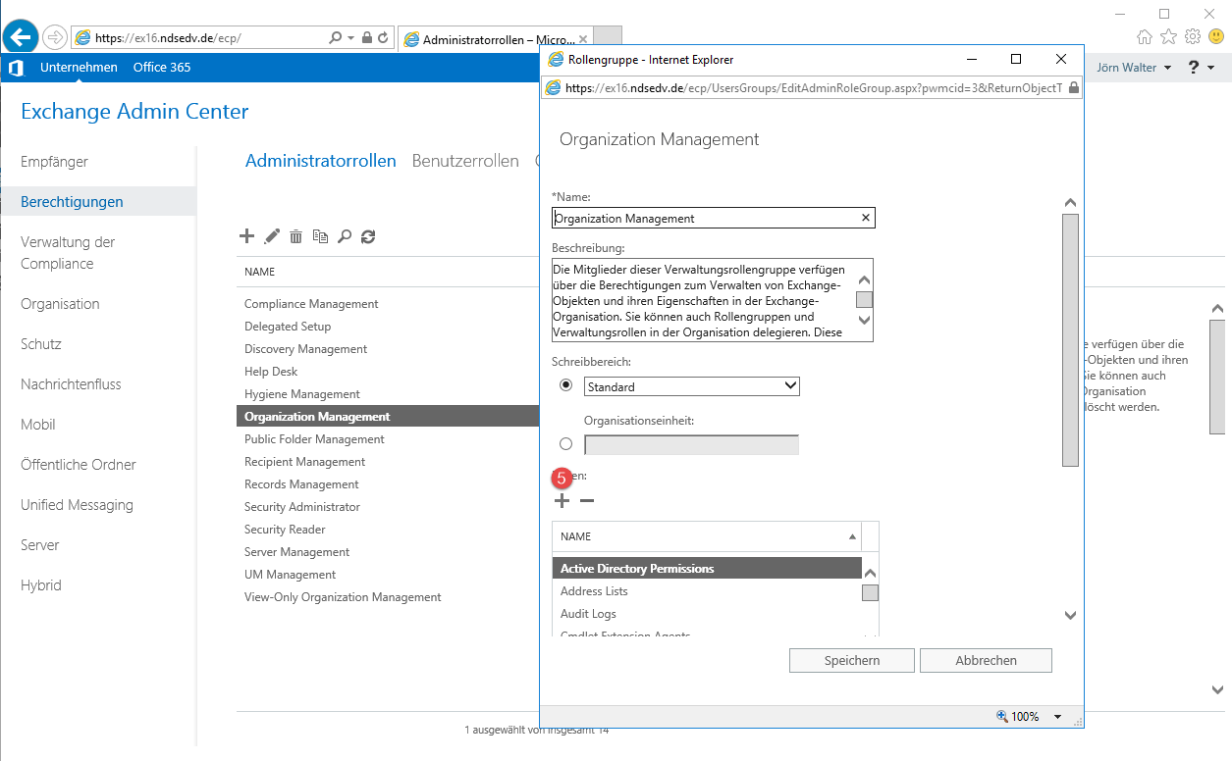
Task: Clear the Name field with the X icon
Action: [865, 218]
